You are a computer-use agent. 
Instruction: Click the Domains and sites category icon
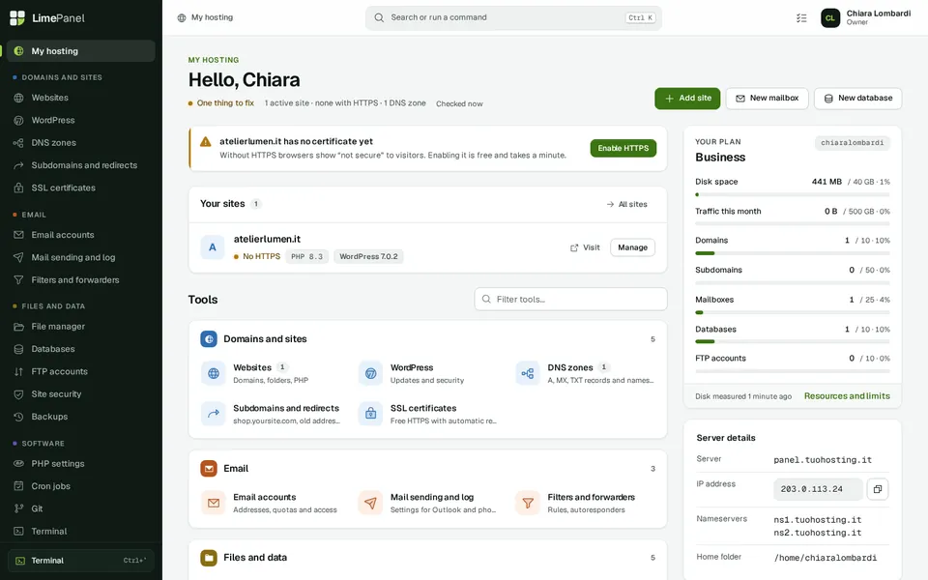click(x=209, y=339)
